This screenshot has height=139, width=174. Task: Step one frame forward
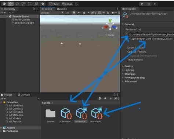[155, 4]
